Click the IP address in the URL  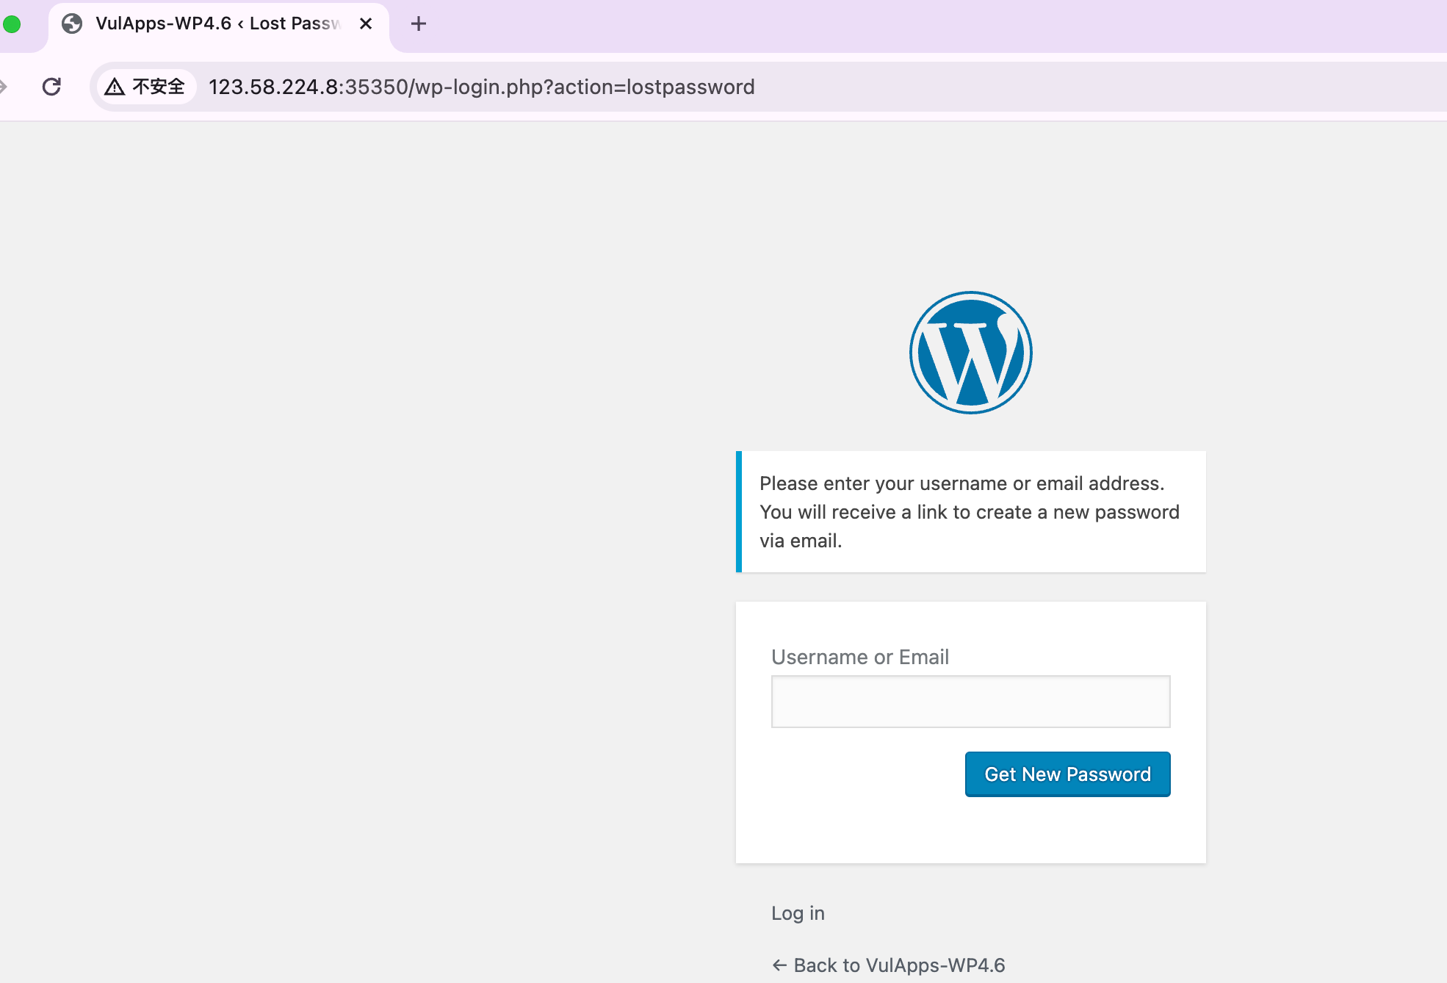pos(273,87)
